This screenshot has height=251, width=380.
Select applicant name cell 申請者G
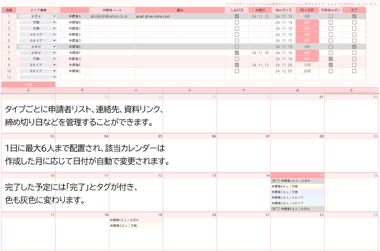pyautogui.click(x=75, y=59)
